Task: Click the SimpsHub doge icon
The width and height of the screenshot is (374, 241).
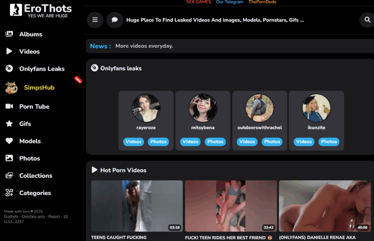Action: [11, 88]
